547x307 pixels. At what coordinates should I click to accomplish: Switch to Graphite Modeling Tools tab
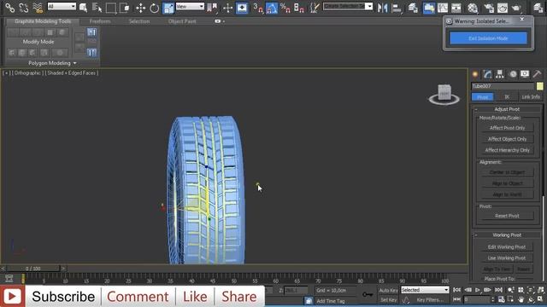43,21
